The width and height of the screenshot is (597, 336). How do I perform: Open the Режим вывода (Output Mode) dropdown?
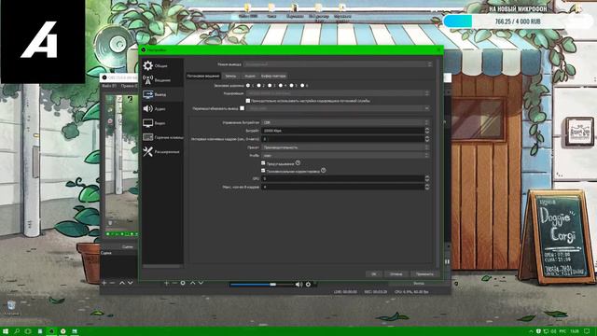coord(338,64)
